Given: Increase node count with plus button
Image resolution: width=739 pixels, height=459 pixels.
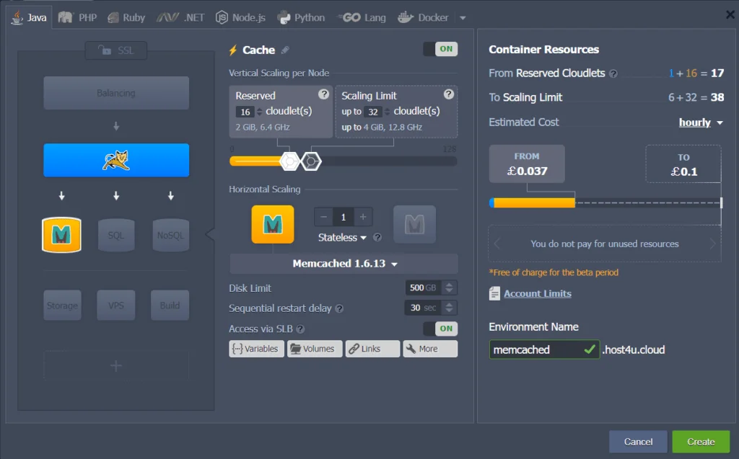Looking at the screenshot, I should click(x=363, y=217).
